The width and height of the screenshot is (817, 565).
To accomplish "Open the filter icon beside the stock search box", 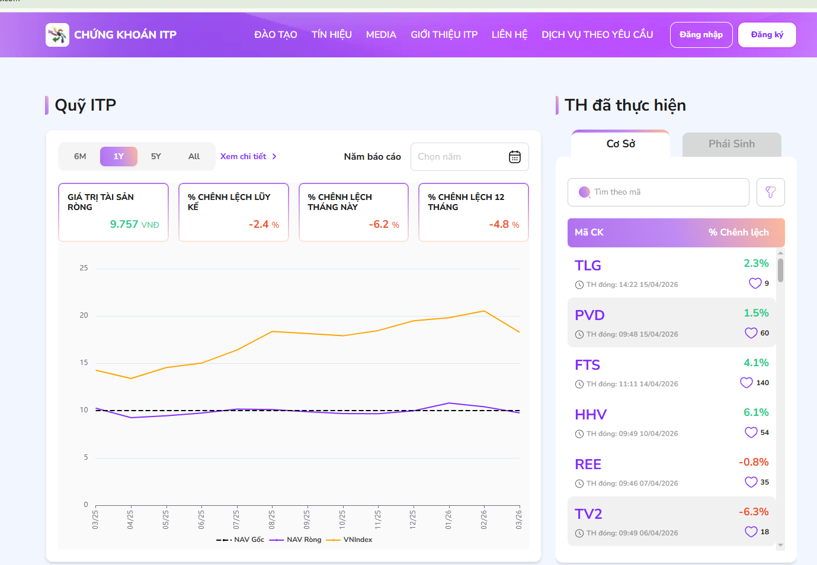I will coord(770,192).
